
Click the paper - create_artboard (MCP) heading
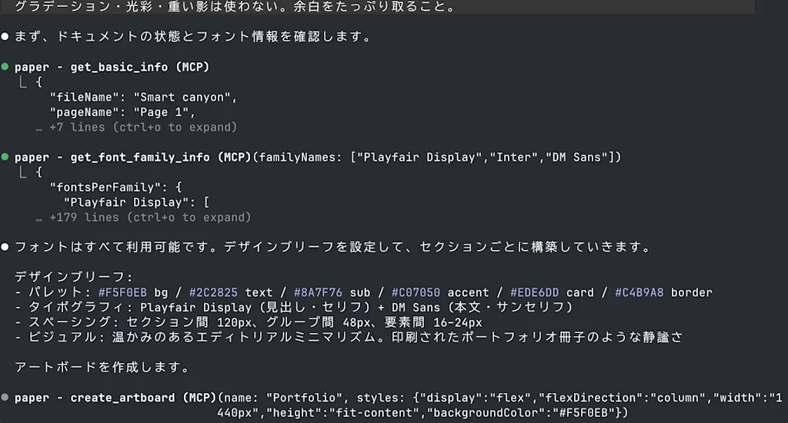coord(115,398)
